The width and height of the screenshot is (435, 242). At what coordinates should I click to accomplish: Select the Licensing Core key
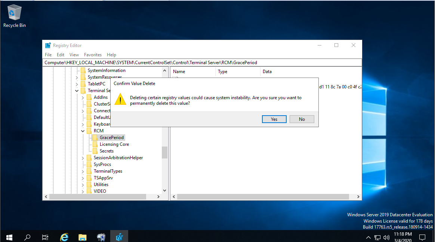click(x=114, y=144)
